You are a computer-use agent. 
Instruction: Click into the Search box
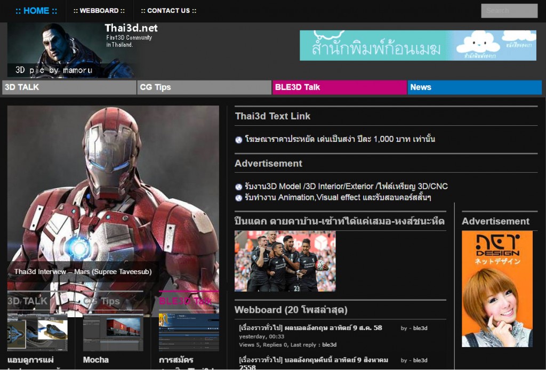[509, 11]
